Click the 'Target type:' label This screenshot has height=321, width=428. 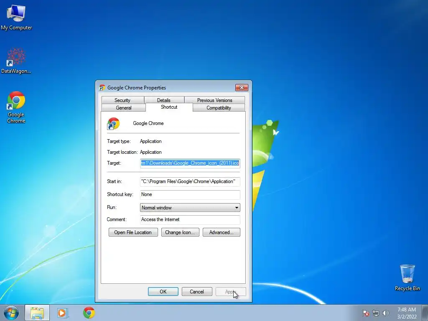click(119, 141)
